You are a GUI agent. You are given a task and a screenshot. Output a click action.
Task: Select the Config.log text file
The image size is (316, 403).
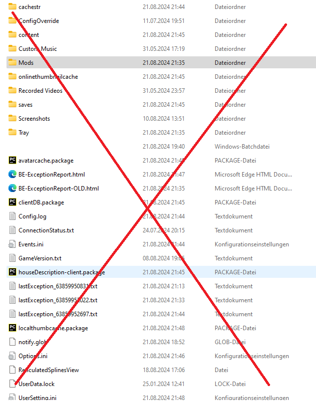(x=32, y=216)
